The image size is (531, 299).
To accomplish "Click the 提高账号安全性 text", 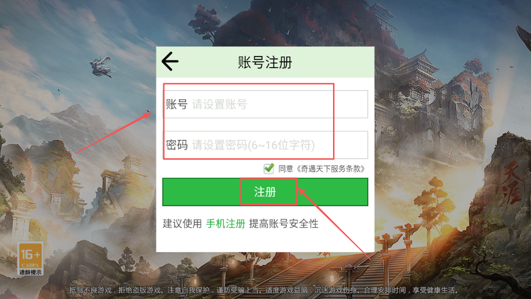I will pos(284,223).
